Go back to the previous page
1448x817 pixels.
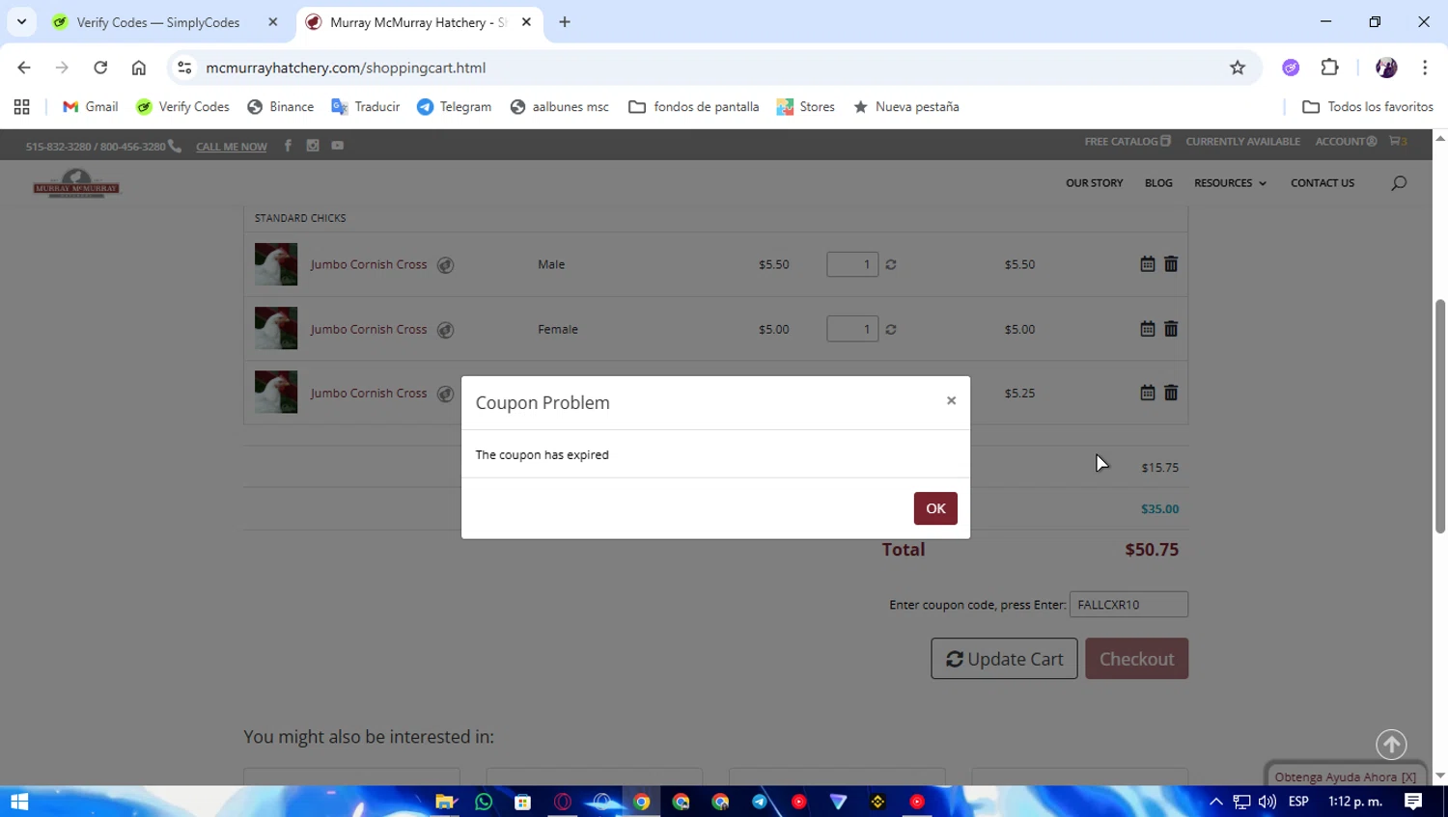tap(24, 68)
